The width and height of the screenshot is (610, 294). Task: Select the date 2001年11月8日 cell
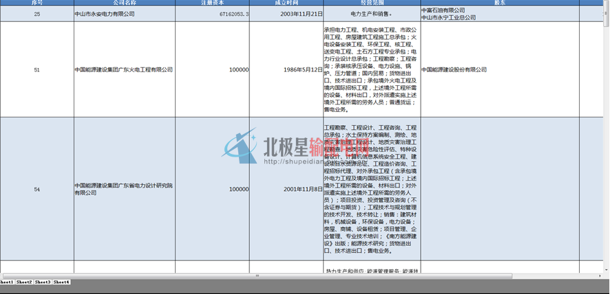(286, 189)
